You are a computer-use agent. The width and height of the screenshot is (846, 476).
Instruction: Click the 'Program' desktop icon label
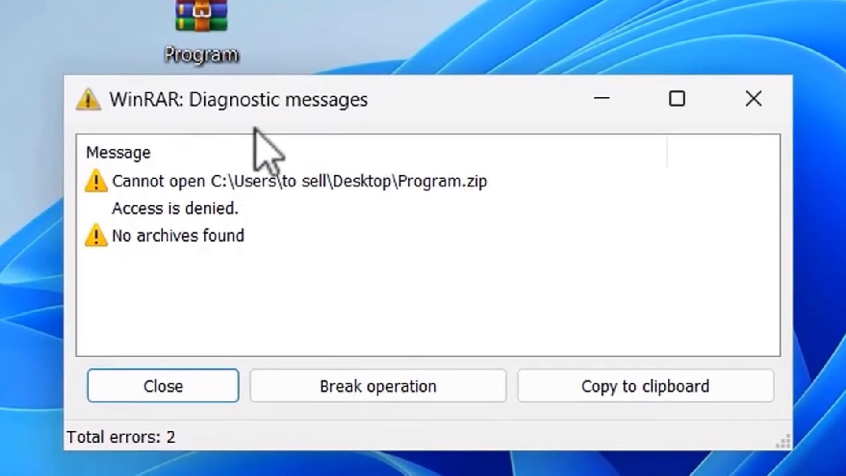(201, 55)
